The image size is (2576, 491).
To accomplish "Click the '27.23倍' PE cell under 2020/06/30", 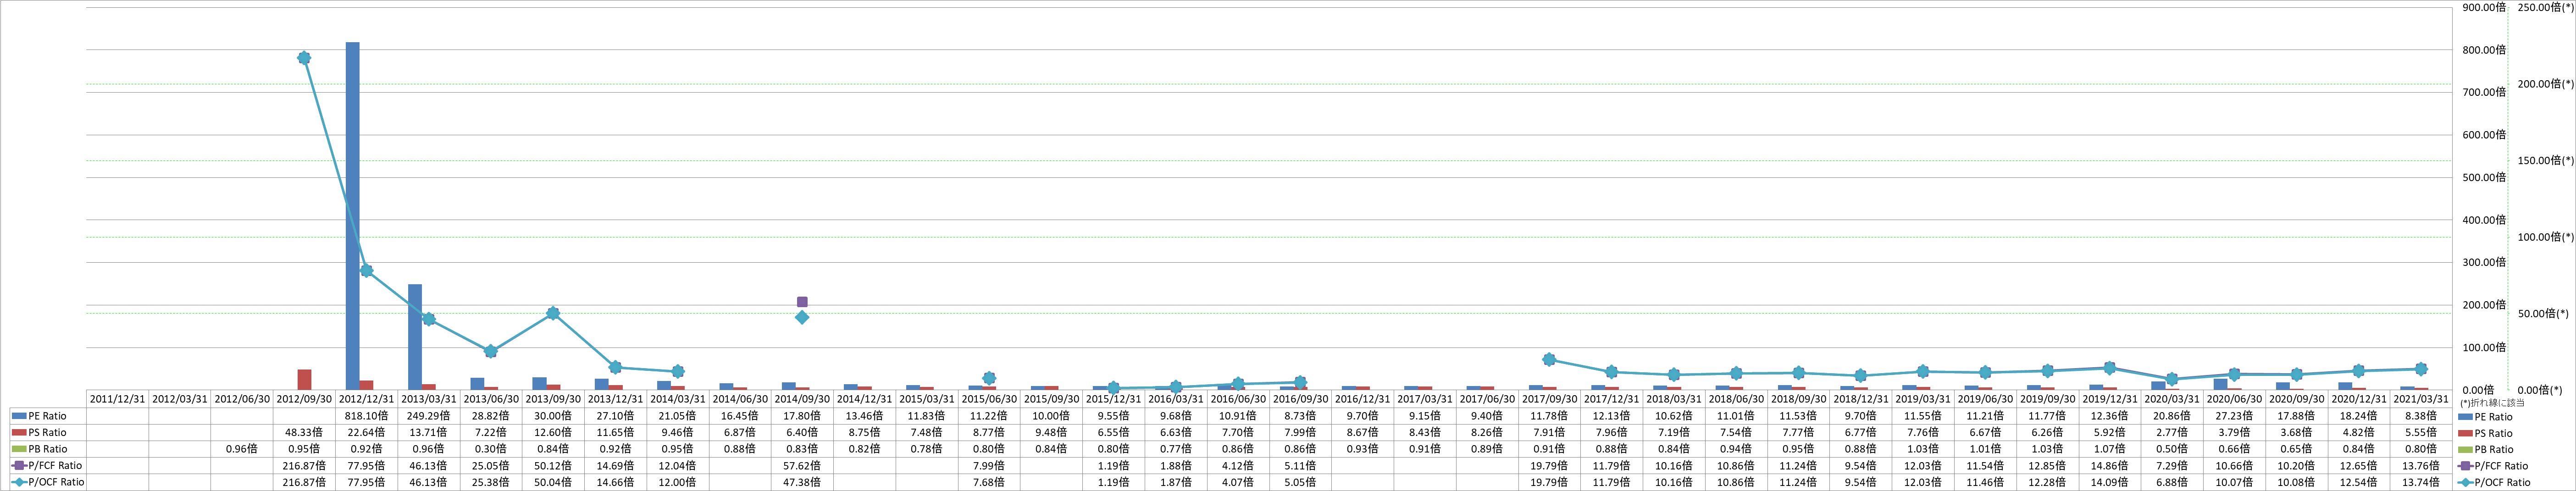I will [x=2234, y=416].
